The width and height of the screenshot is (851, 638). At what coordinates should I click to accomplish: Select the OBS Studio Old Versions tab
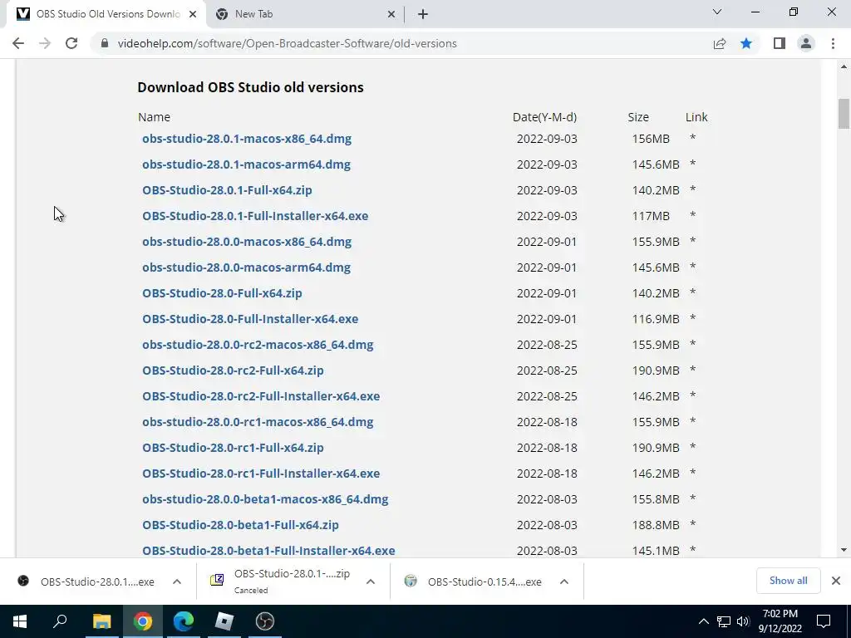tap(107, 14)
